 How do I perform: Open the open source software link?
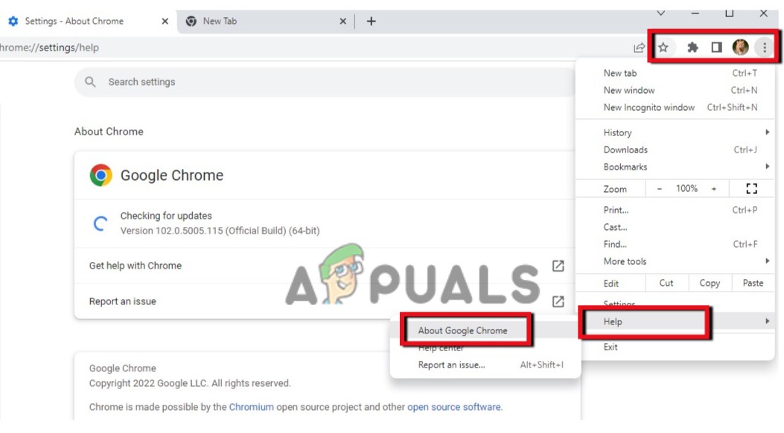pyautogui.click(x=453, y=407)
